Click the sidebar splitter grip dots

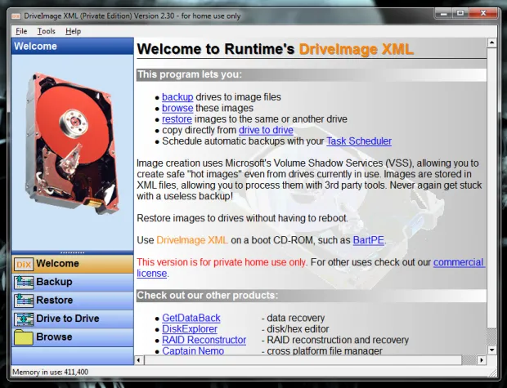73,252
